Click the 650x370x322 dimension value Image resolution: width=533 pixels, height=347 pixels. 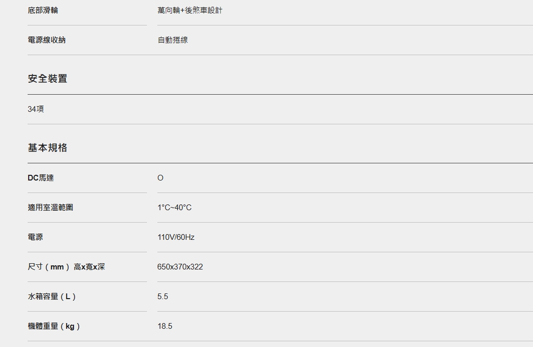point(180,267)
